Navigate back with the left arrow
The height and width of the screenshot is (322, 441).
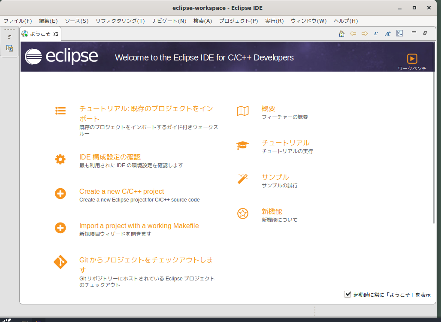click(353, 34)
